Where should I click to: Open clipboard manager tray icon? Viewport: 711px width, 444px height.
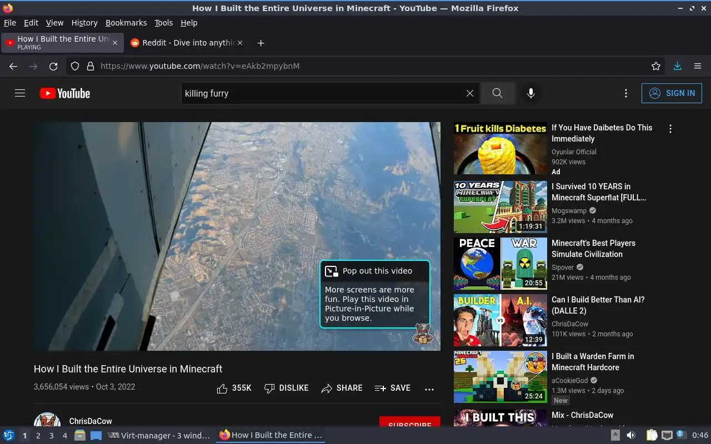point(652,436)
